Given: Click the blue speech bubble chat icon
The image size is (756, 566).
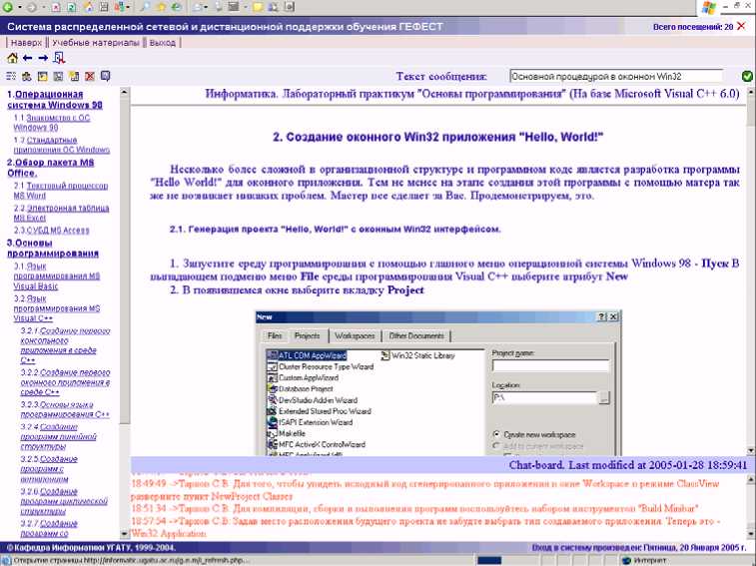Looking at the screenshot, I should (x=106, y=76).
